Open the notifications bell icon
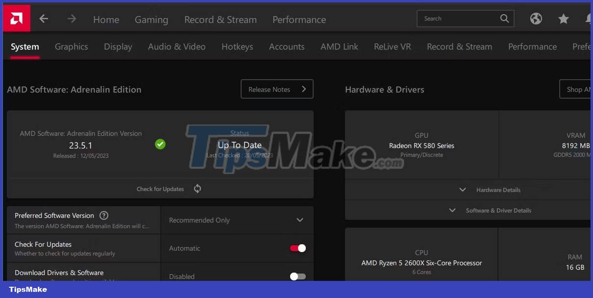 [588, 19]
